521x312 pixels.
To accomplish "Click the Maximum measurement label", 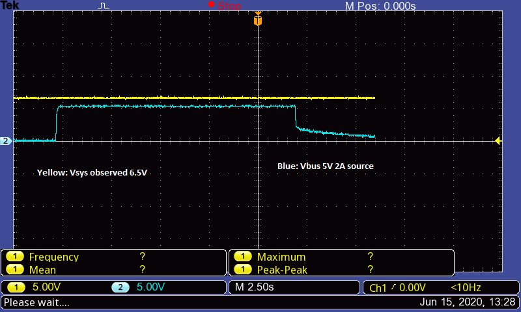I will click(281, 257).
